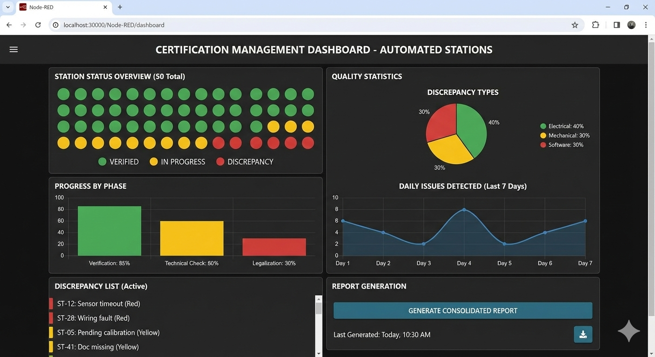
Task: Toggle Electrical: 40% pie legend entry
Action: tap(562, 126)
